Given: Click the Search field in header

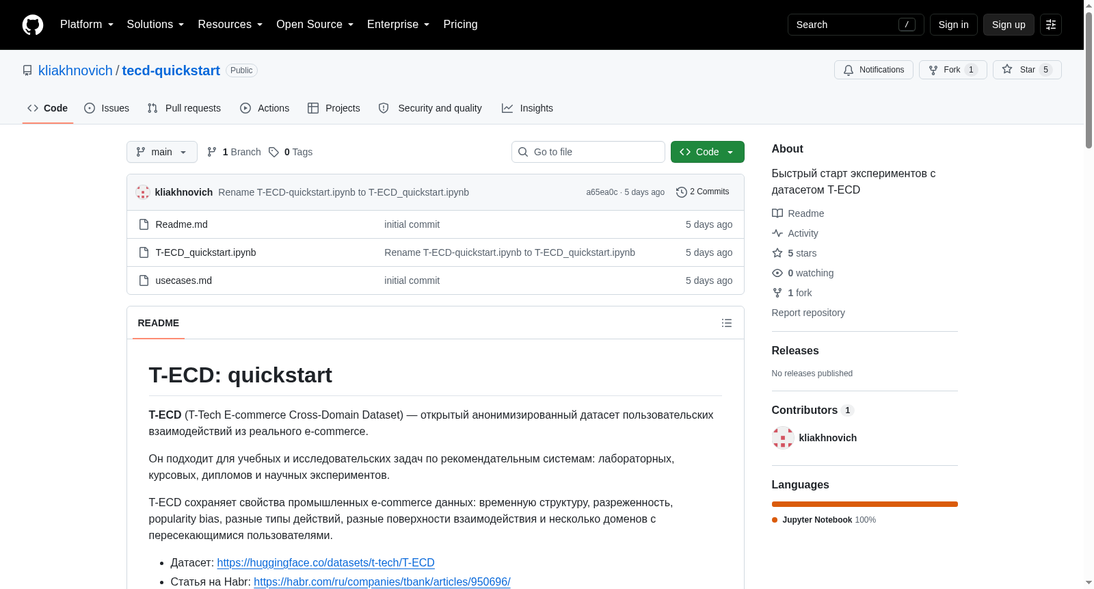Looking at the screenshot, I should [x=856, y=25].
